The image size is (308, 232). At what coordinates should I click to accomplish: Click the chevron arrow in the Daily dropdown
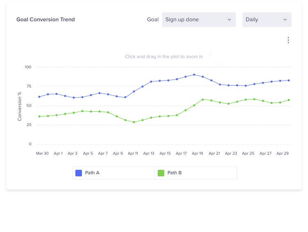[x=285, y=20]
